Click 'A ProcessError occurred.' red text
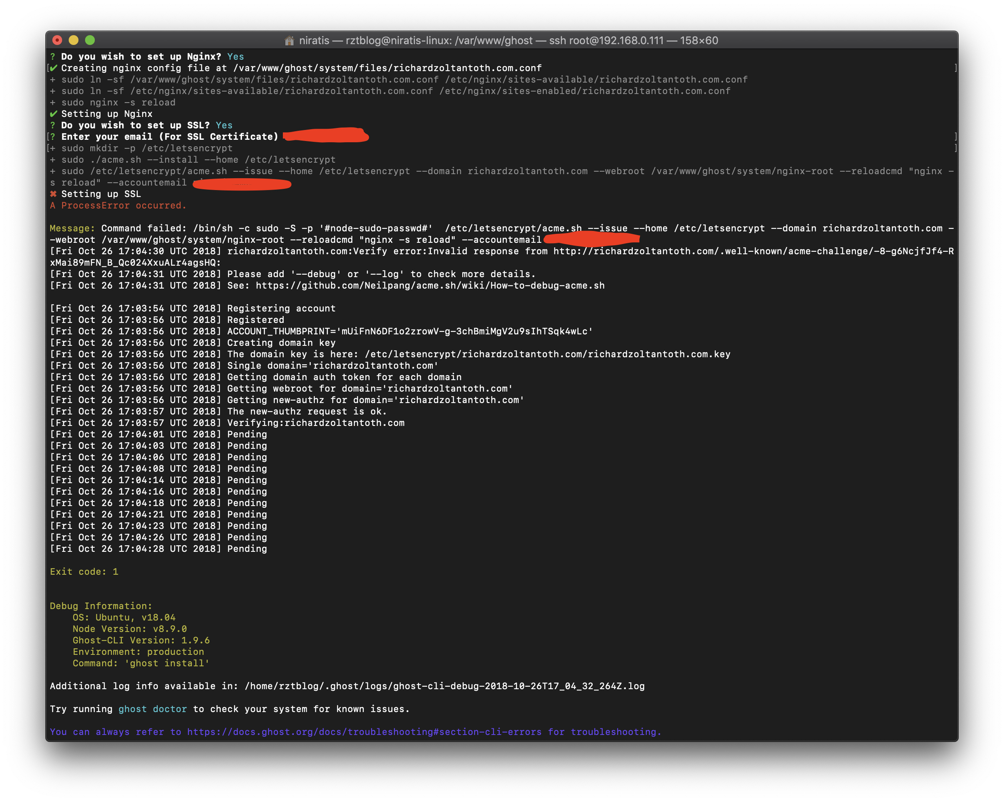The image size is (1004, 802). click(118, 205)
